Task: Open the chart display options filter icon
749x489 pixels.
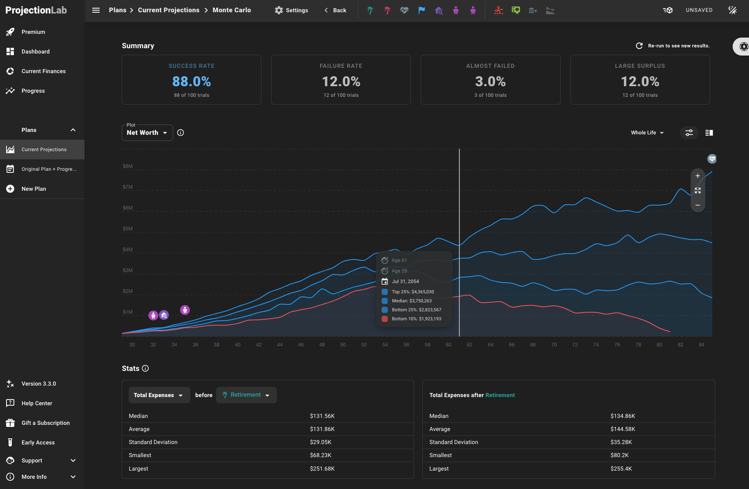Action: (x=689, y=133)
